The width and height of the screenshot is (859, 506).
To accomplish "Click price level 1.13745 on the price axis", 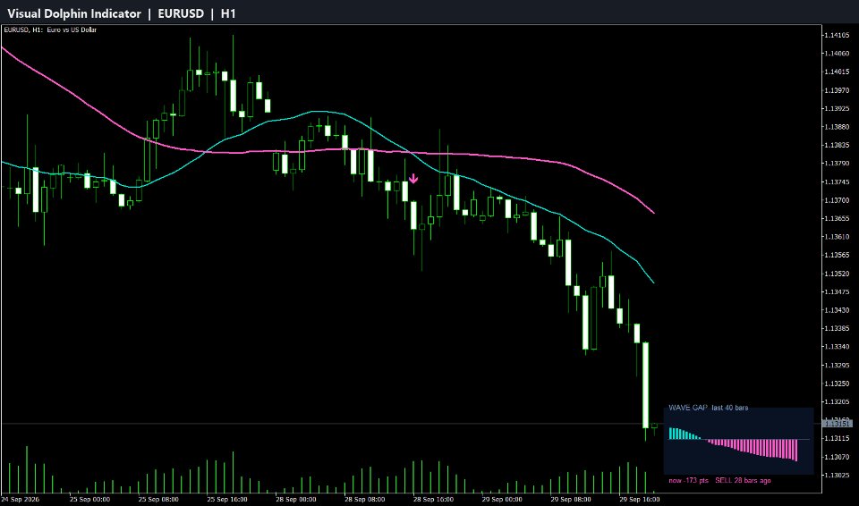I will pyautogui.click(x=836, y=181).
